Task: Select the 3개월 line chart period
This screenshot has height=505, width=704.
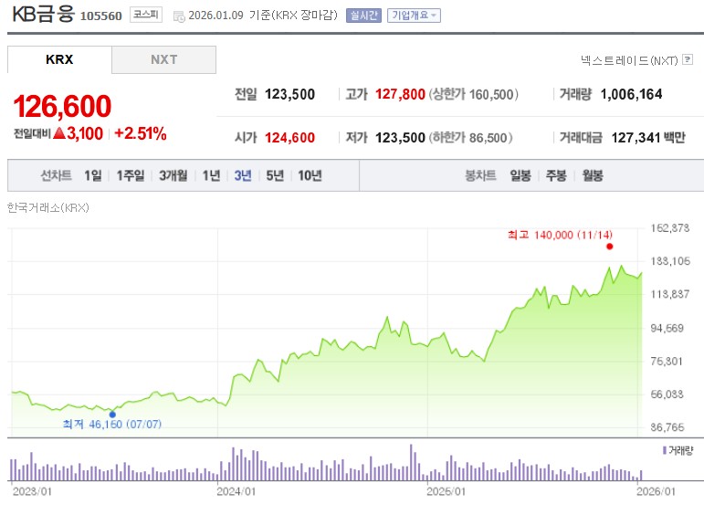Action: tap(173, 175)
